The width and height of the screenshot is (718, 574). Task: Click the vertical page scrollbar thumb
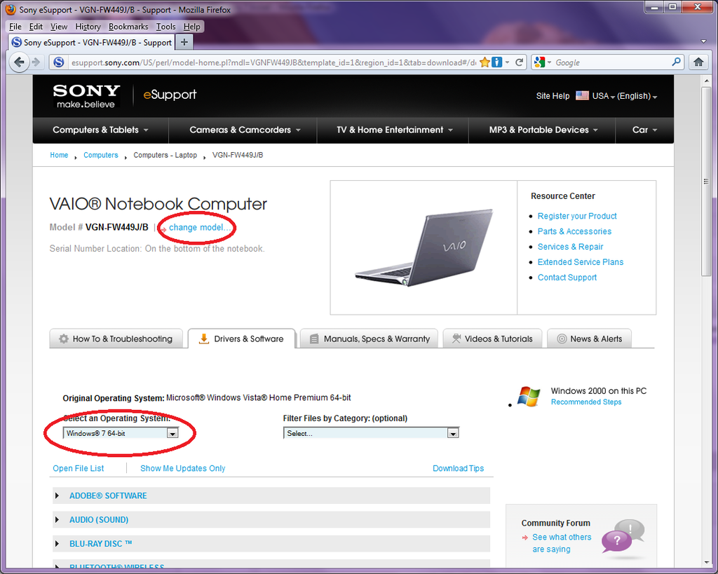click(705, 181)
